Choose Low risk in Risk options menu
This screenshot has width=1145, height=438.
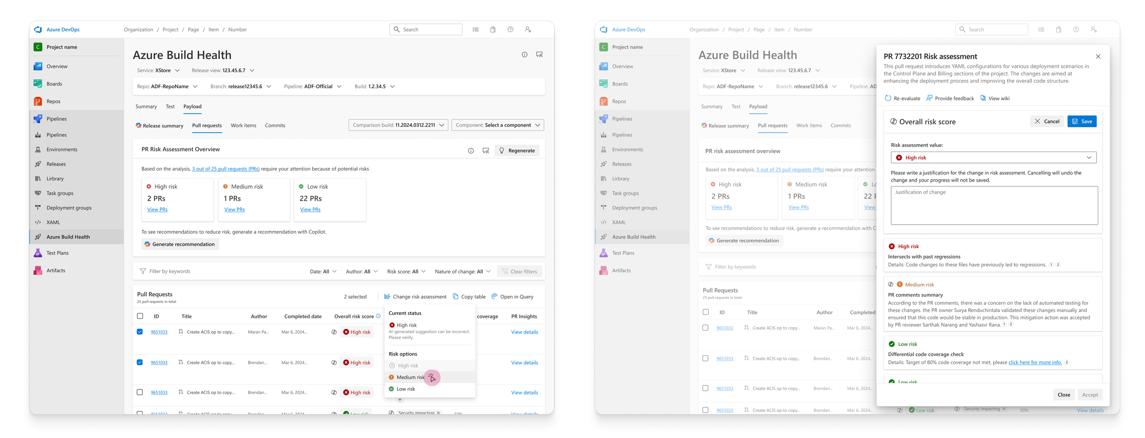coord(430,389)
